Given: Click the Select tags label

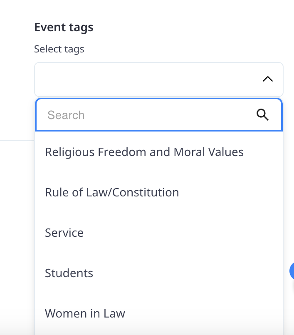Looking at the screenshot, I should [59, 49].
